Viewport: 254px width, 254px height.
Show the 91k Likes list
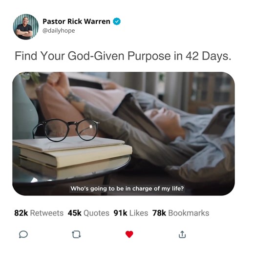[131, 213]
